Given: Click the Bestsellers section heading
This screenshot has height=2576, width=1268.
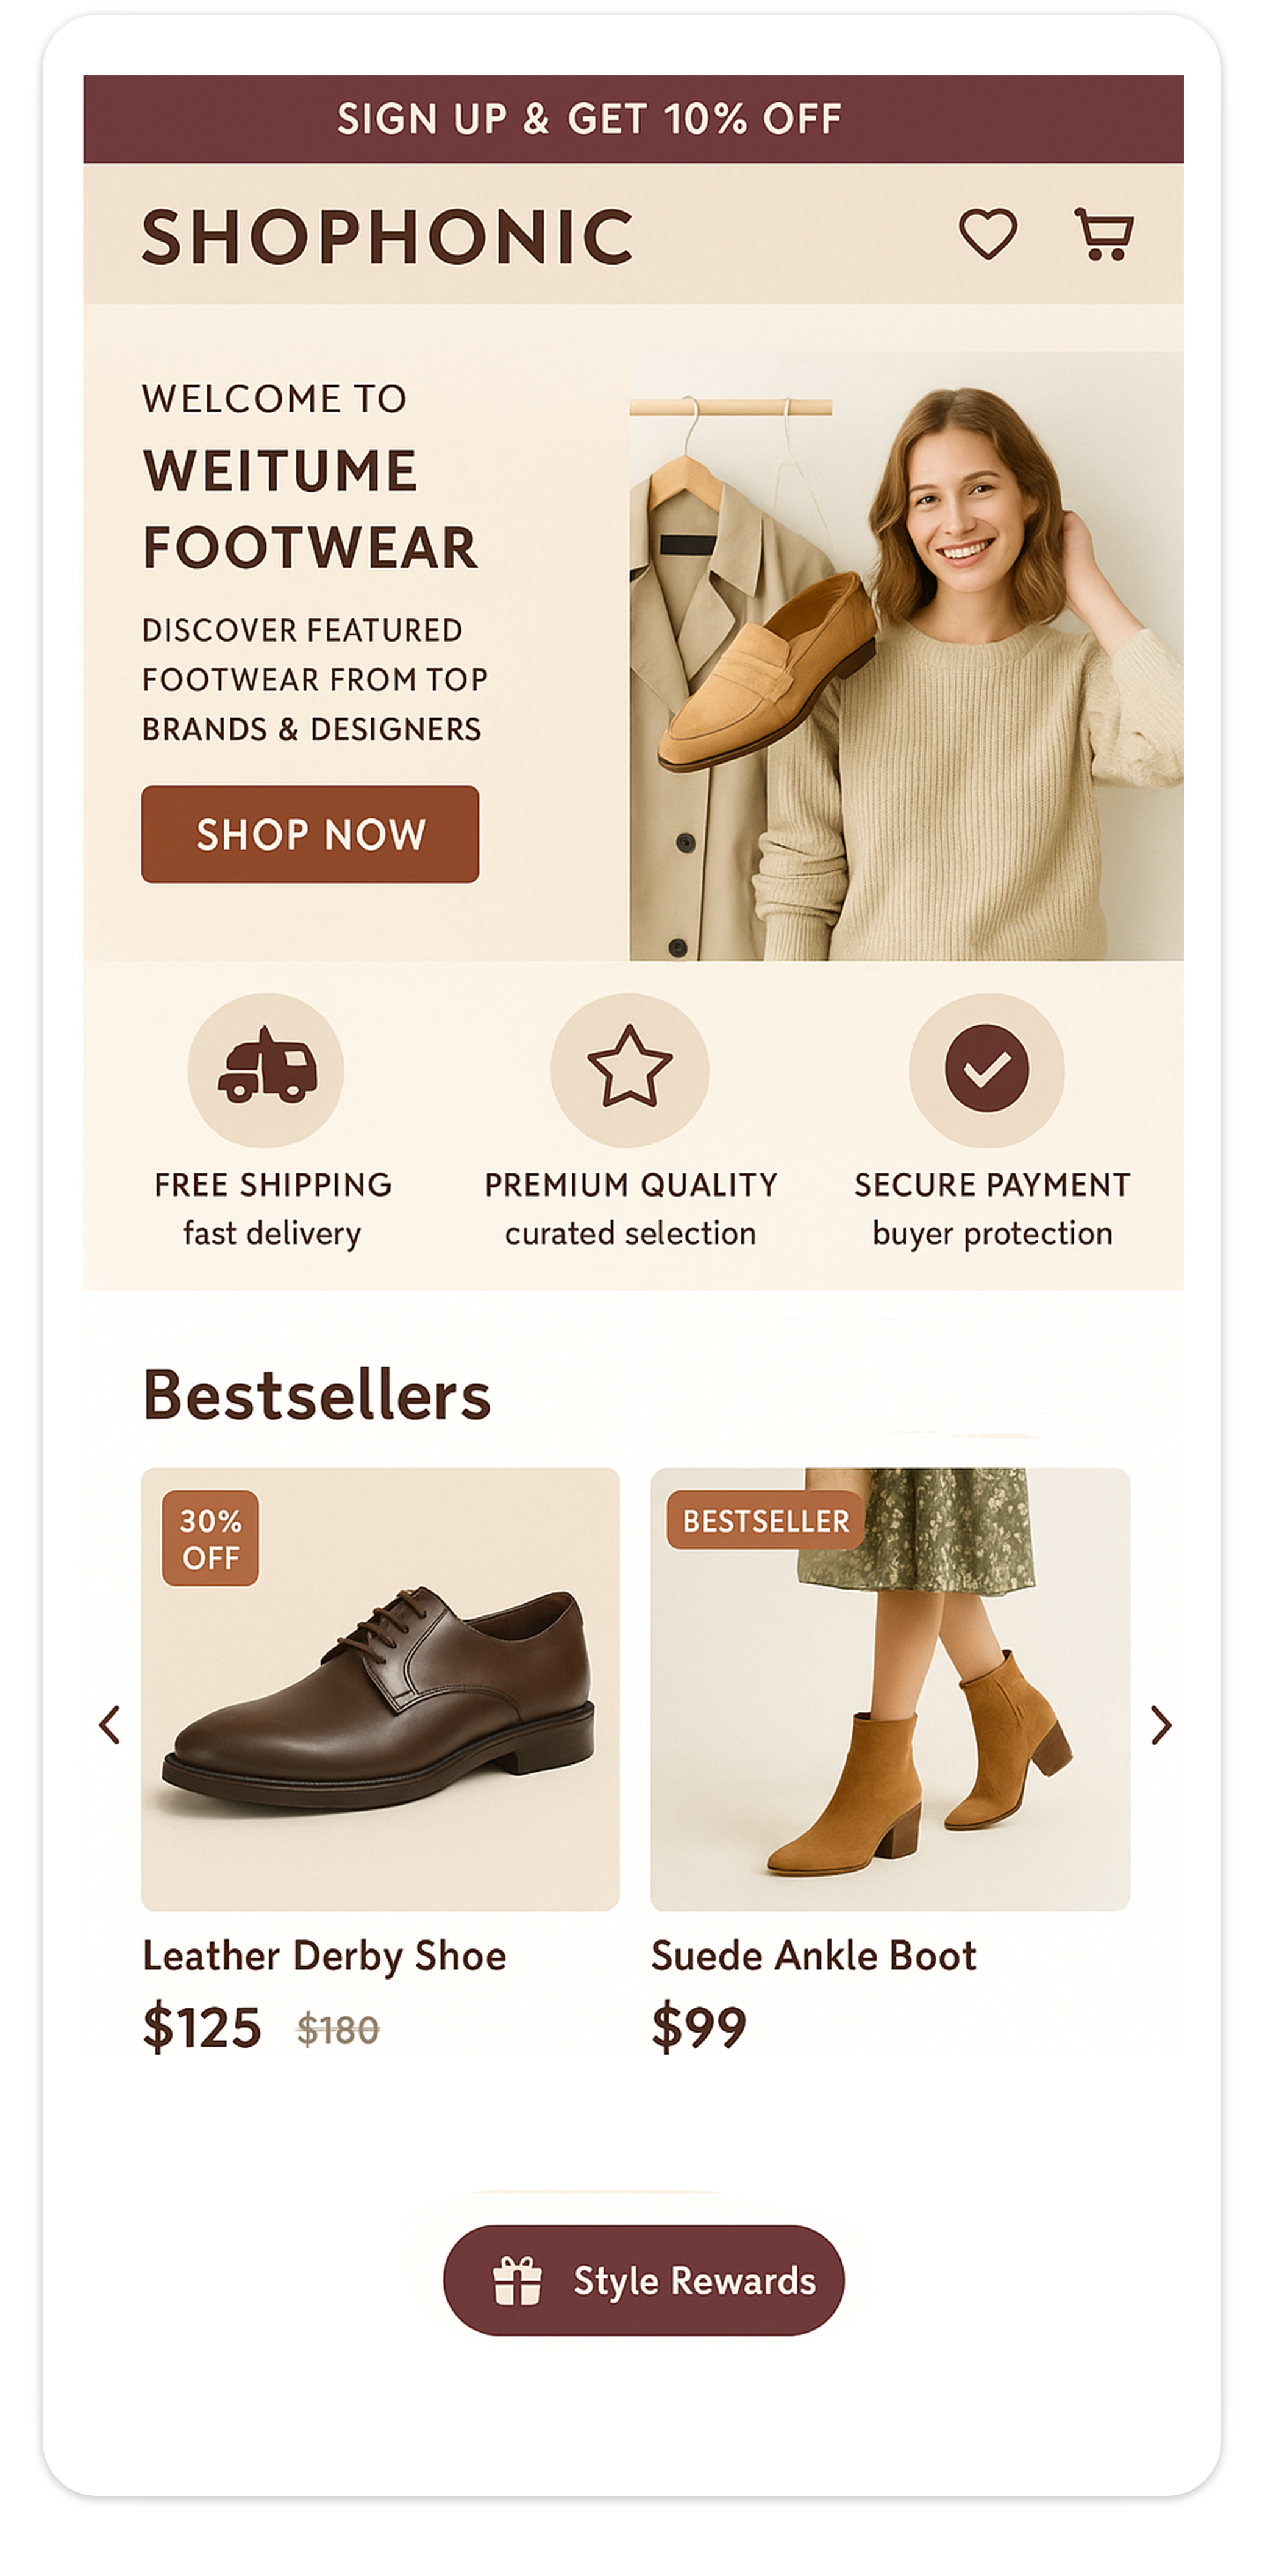Looking at the screenshot, I should (316, 1394).
